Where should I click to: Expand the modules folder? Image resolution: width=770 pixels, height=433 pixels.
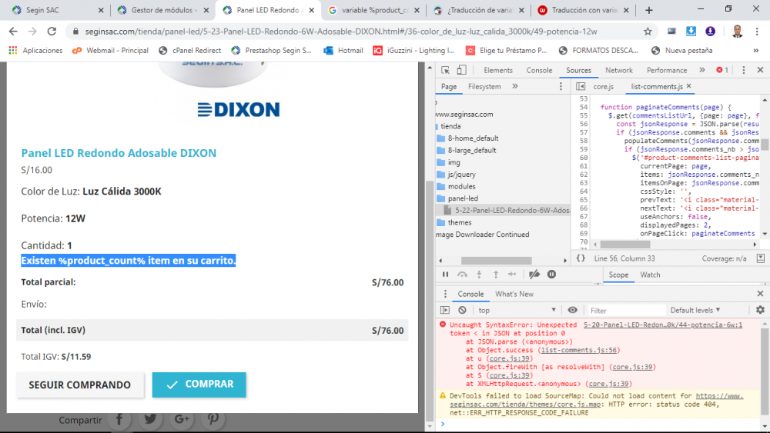pyautogui.click(x=456, y=186)
